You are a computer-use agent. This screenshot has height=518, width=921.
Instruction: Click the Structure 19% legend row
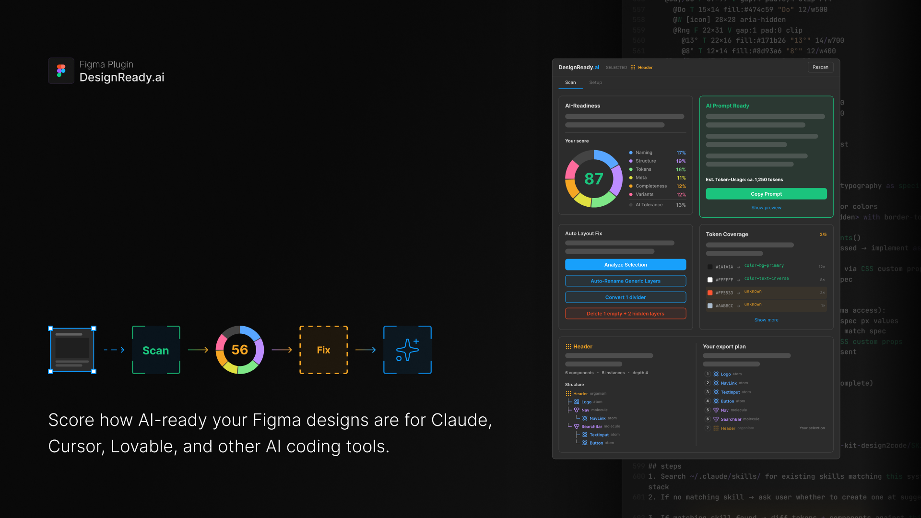tap(657, 161)
